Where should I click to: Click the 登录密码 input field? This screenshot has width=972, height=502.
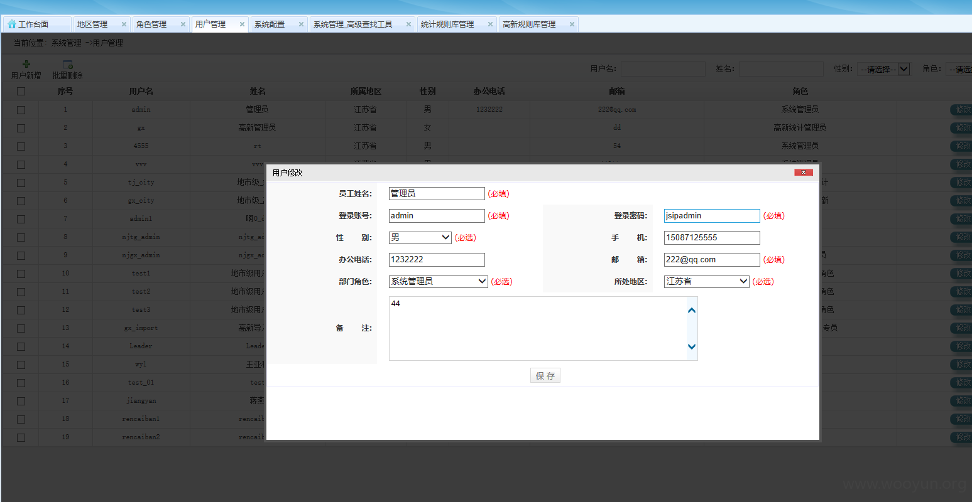coord(712,215)
